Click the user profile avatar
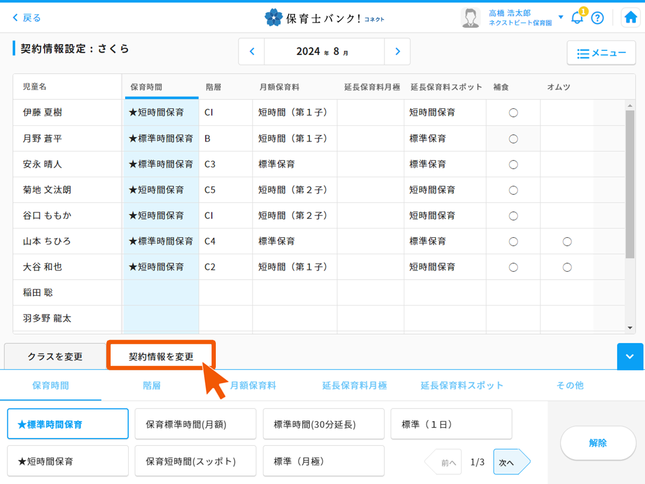The height and width of the screenshot is (484, 645). coord(470,18)
